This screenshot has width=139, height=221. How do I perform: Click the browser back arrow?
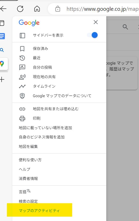pyautogui.click(x=3, y=9)
